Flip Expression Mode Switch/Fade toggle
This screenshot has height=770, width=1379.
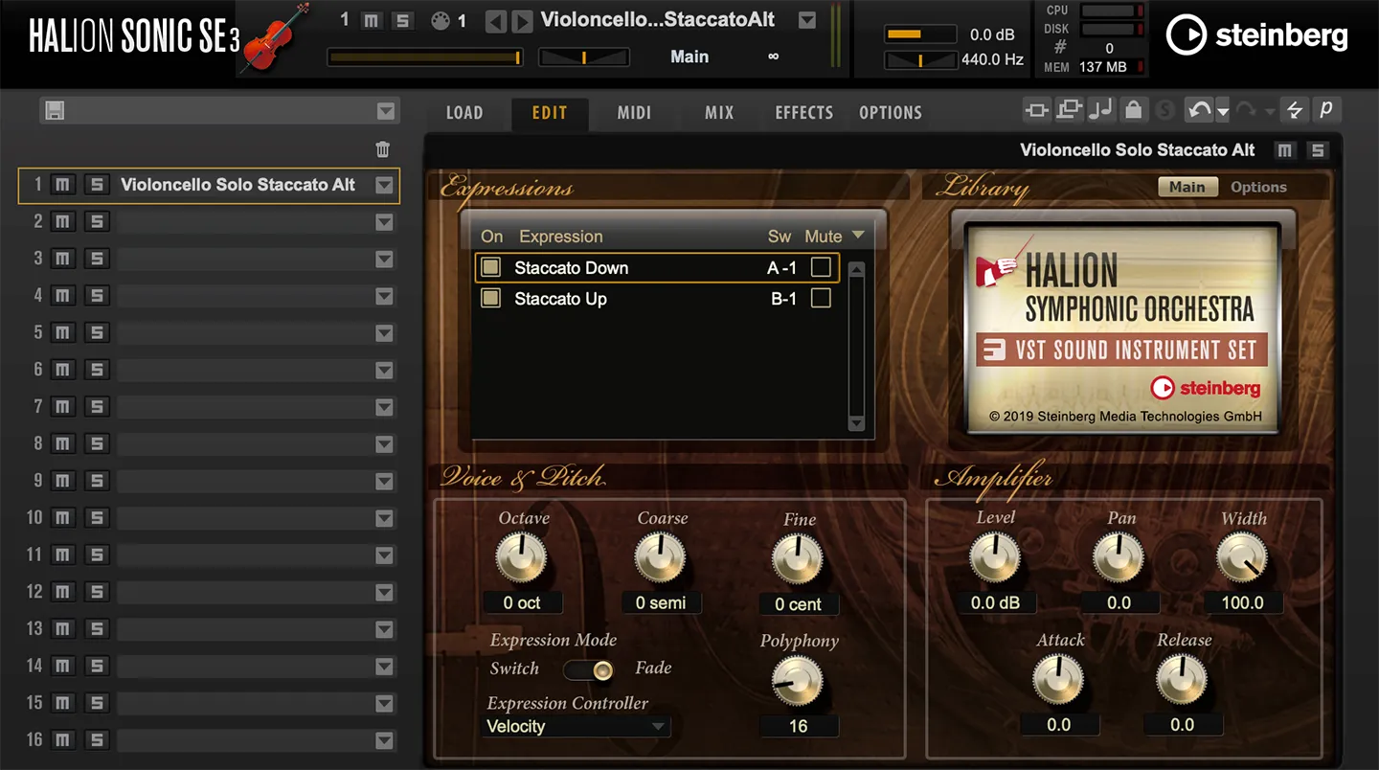pos(588,670)
